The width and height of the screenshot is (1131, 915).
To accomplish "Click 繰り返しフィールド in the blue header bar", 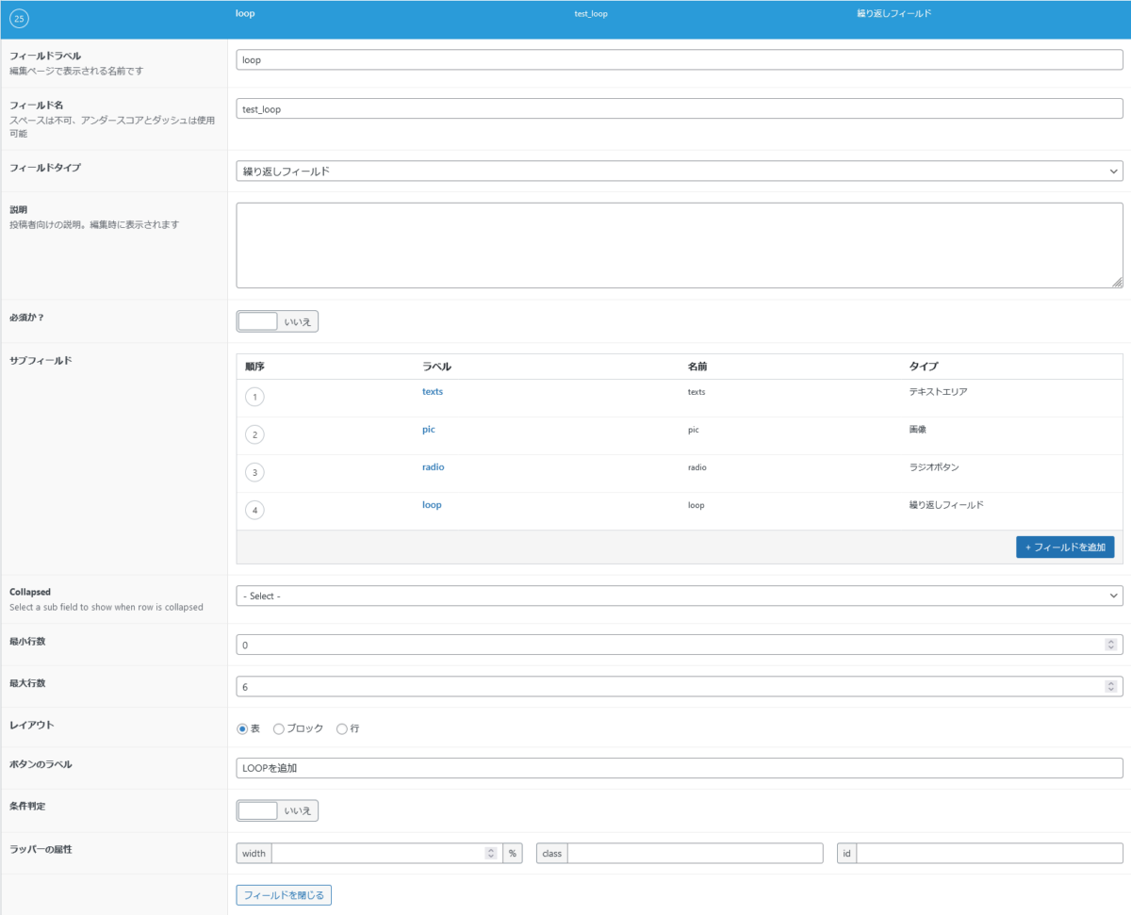I will pyautogui.click(x=894, y=14).
